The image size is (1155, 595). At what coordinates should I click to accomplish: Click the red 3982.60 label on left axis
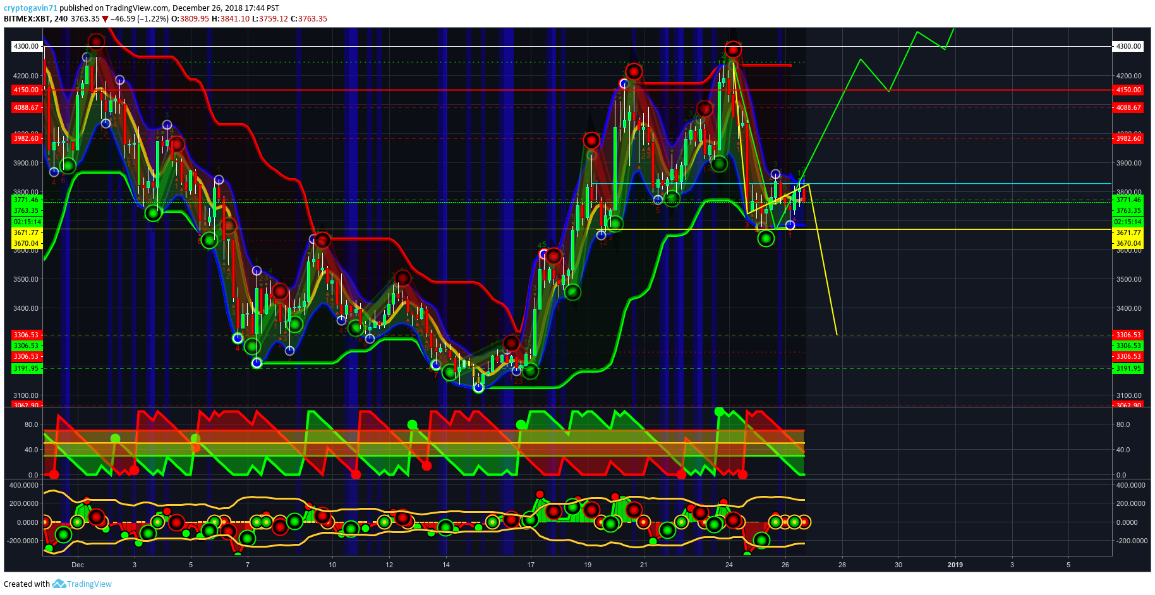click(x=27, y=138)
